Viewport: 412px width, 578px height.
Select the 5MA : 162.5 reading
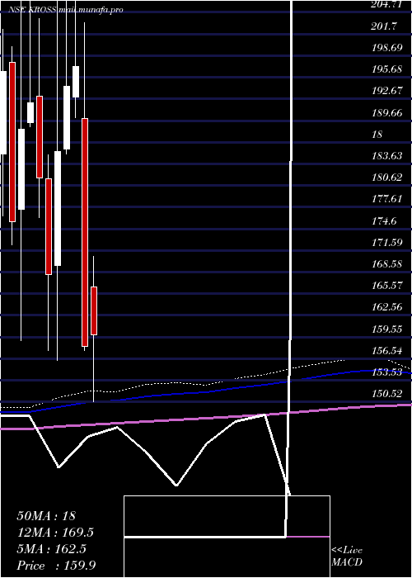point(51,549)
